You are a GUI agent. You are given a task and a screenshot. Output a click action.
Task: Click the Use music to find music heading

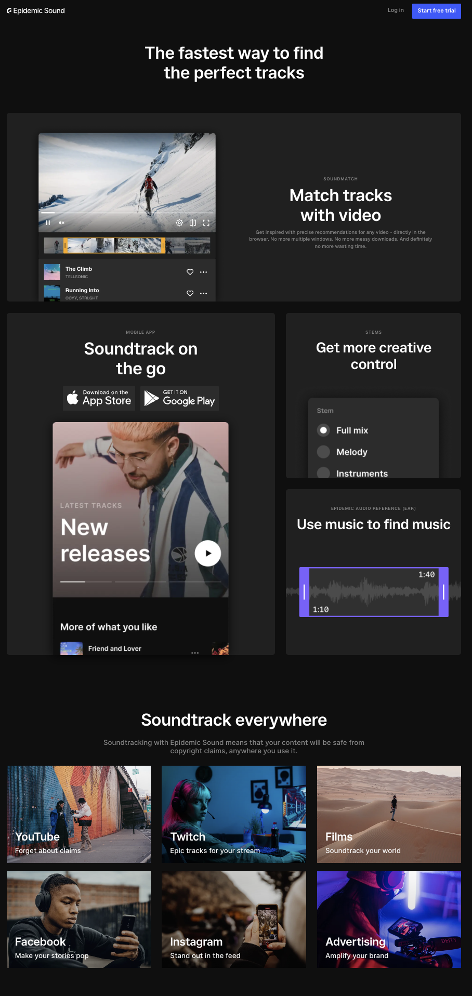pos(374,525)
